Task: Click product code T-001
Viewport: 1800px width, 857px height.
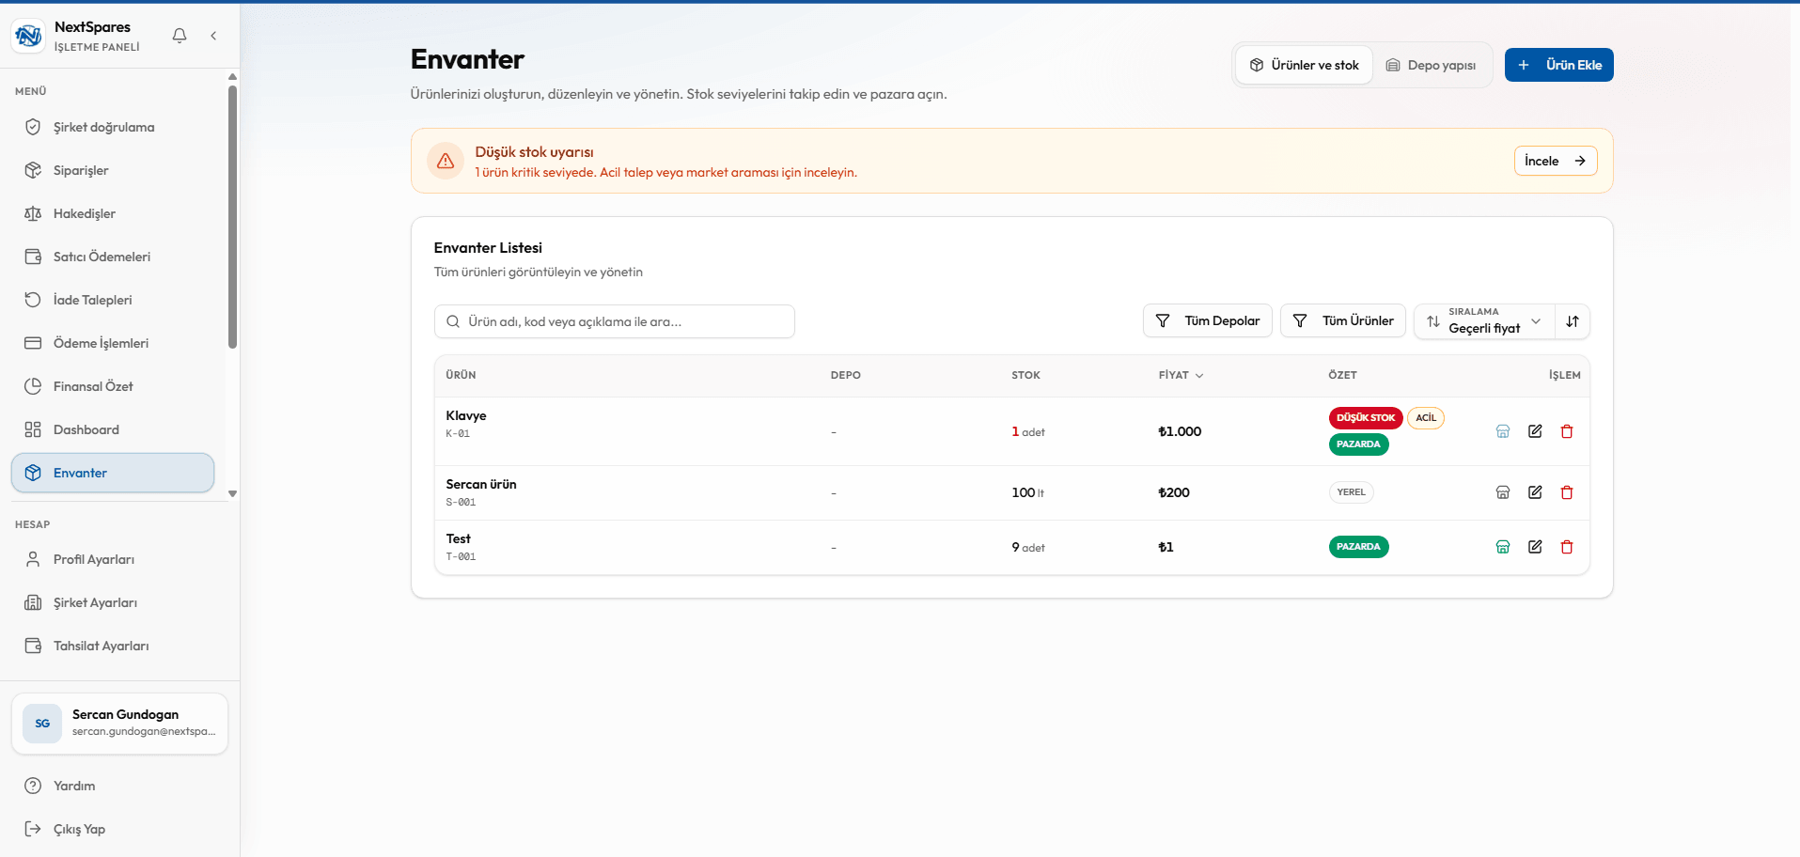Action: pos(461,556)
